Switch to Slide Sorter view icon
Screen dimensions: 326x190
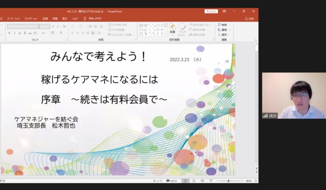click(x=194, y=181)
